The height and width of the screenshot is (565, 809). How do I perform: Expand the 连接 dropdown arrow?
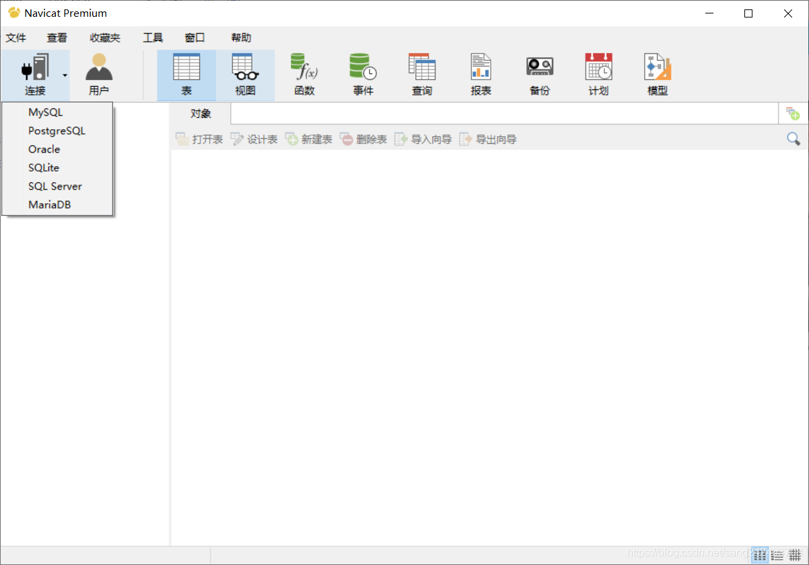coord(65,75)
